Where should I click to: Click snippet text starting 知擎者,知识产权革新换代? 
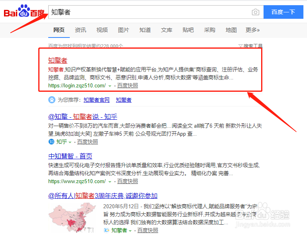click(x=153, y=73)
